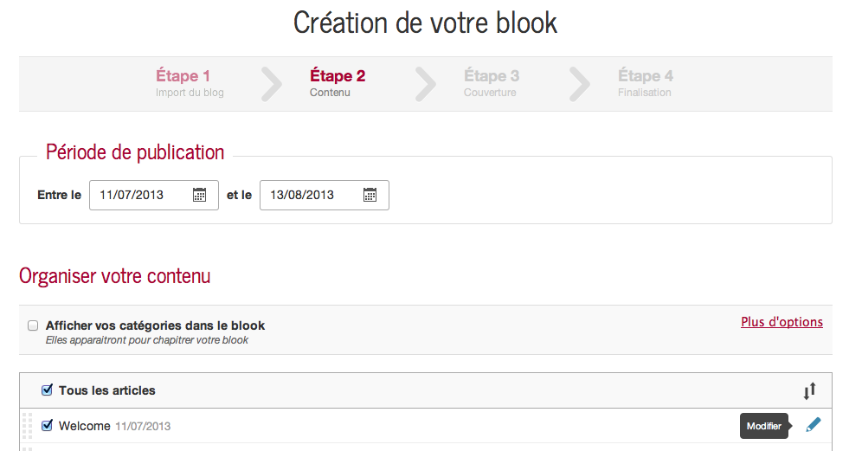Viewport: 849px width, 451px height.
Task: Open the start date calendar picker
Action: pos(199,195)
